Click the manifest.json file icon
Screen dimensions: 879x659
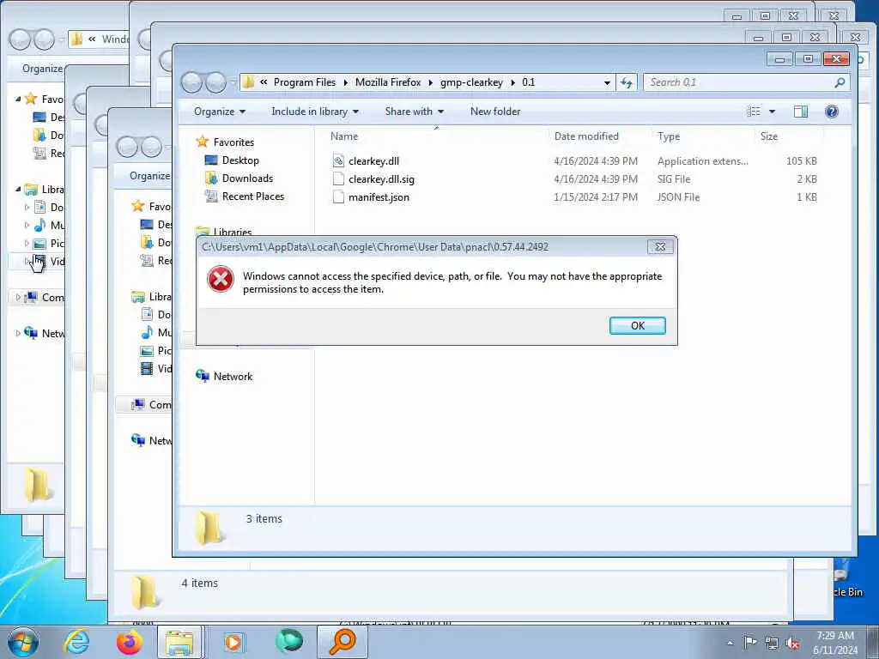tap(338, 197)
